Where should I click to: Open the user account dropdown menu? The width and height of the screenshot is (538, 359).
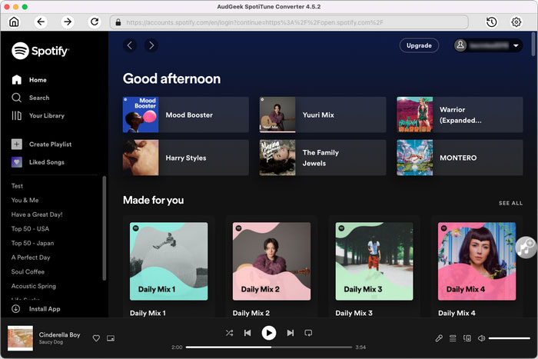[488, 45]
